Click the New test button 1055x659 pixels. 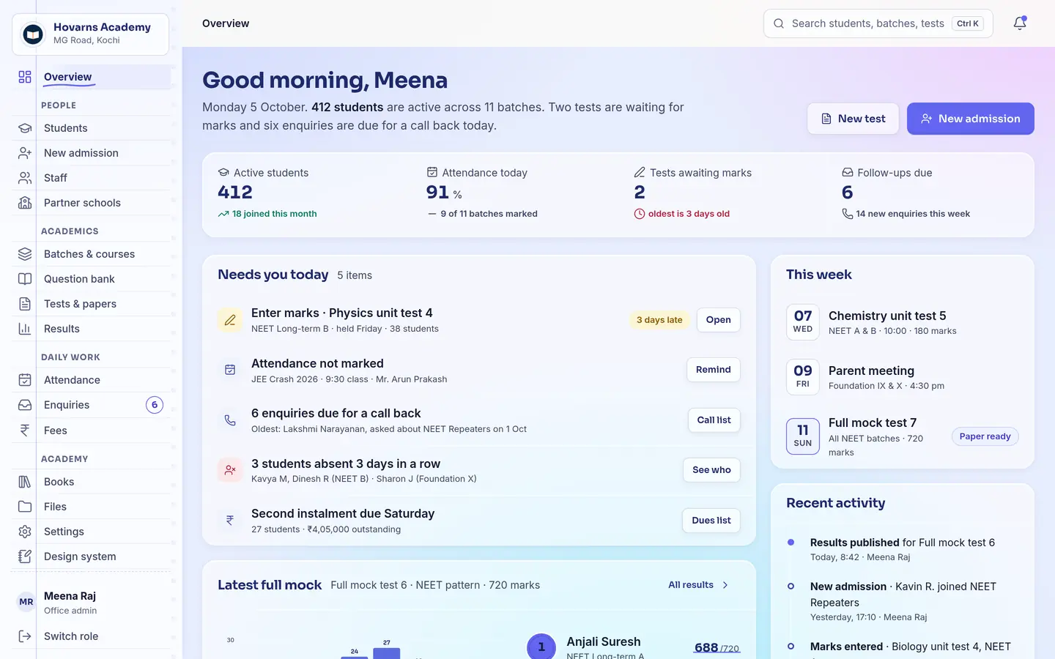[x=853, y=119]
